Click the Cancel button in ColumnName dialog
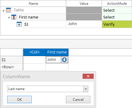This screenshot has height=108, width=132. click(x=78, y=99)
